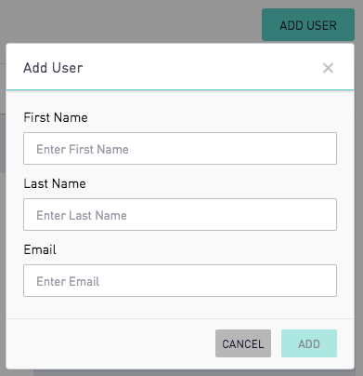Click dimmed backdrop left of ADD USER button
This screenshot has width=363, height=376.
(x=130, y=21)
